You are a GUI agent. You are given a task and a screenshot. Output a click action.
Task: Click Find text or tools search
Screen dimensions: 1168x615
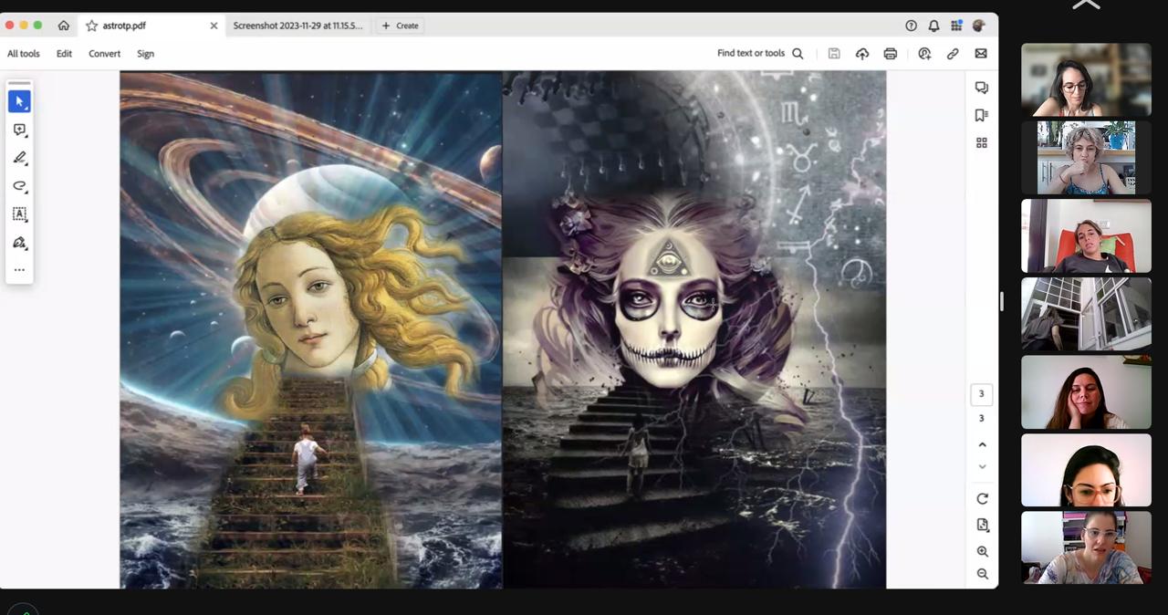(760, 54)
